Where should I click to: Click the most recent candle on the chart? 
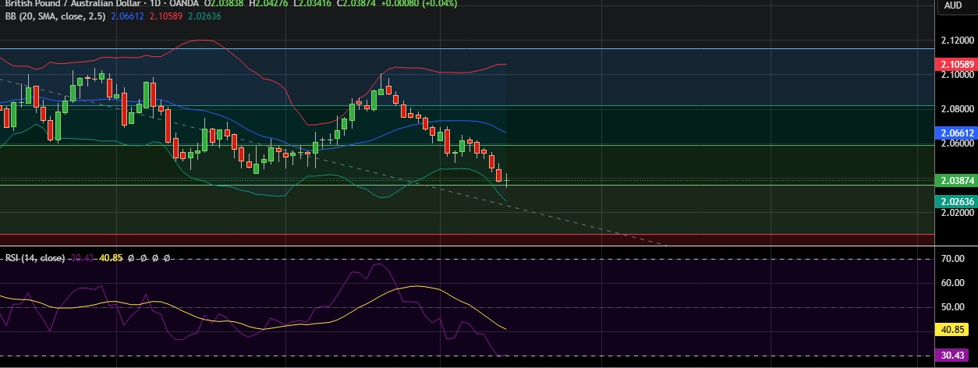click(x=507, y=180)
